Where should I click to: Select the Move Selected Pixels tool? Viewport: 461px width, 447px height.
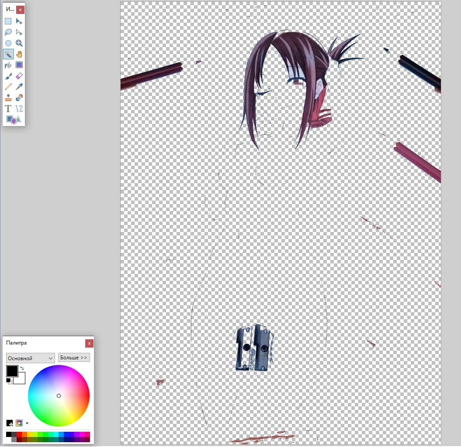click(x=19, y=21)
